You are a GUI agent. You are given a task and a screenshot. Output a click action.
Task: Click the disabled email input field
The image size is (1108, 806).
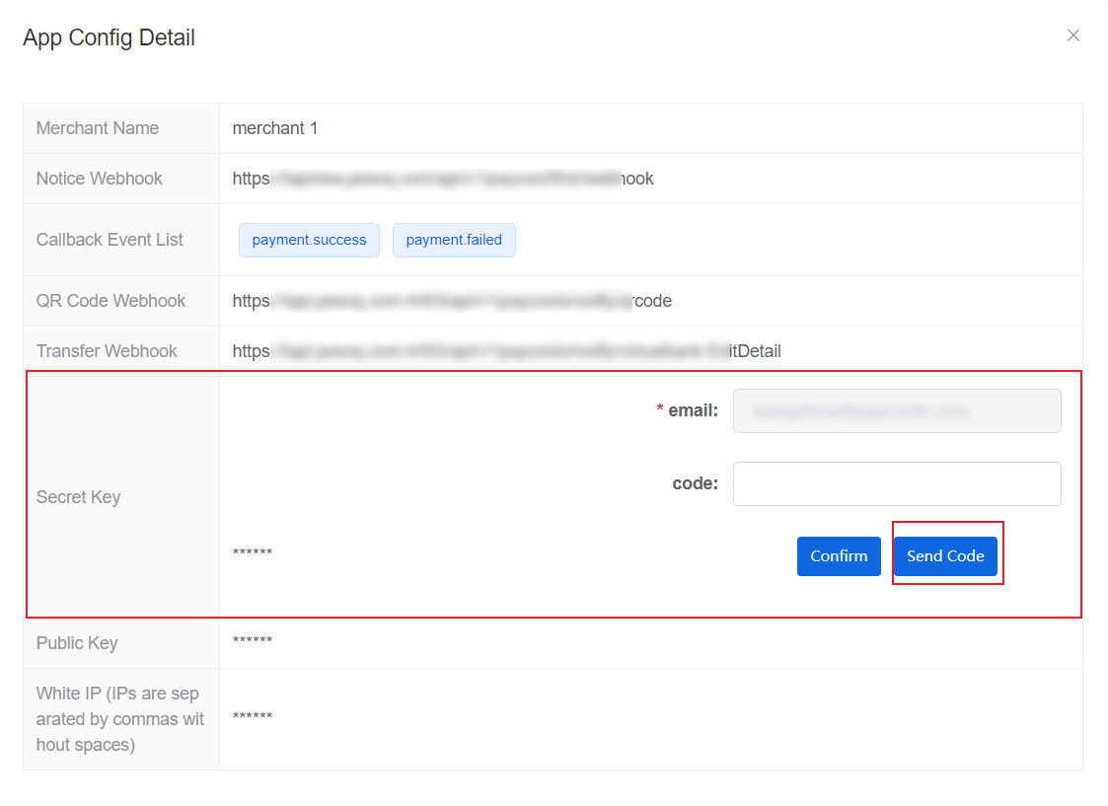[896, 410]
